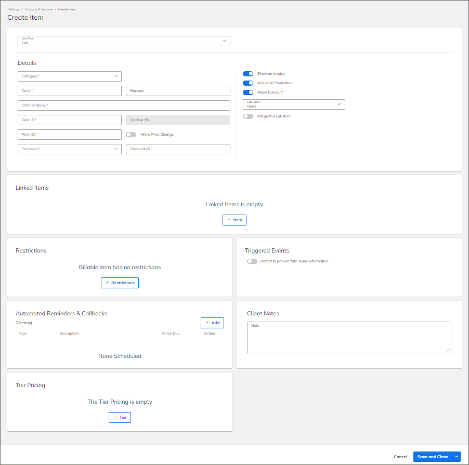
Task: Disable Include in Production
Action: 248,83
